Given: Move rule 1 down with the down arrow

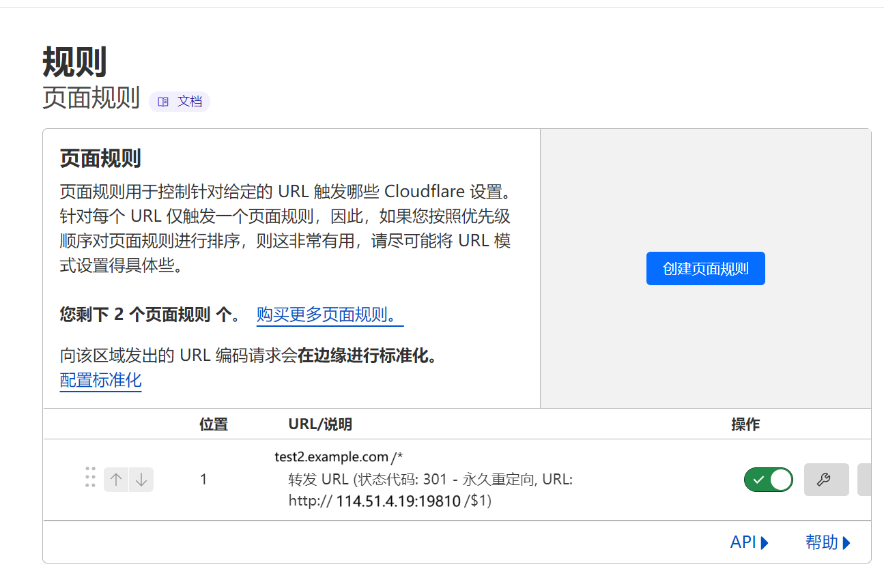Looking at the screenshot, I should tap(141, 480).
